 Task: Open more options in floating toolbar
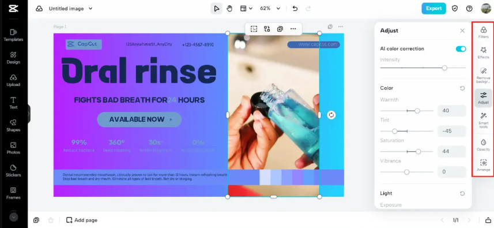click(x=293, y=29)
